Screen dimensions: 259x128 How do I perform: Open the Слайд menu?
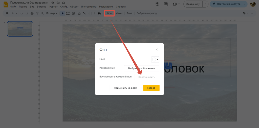pyautogui.click(x=64, y=7)
